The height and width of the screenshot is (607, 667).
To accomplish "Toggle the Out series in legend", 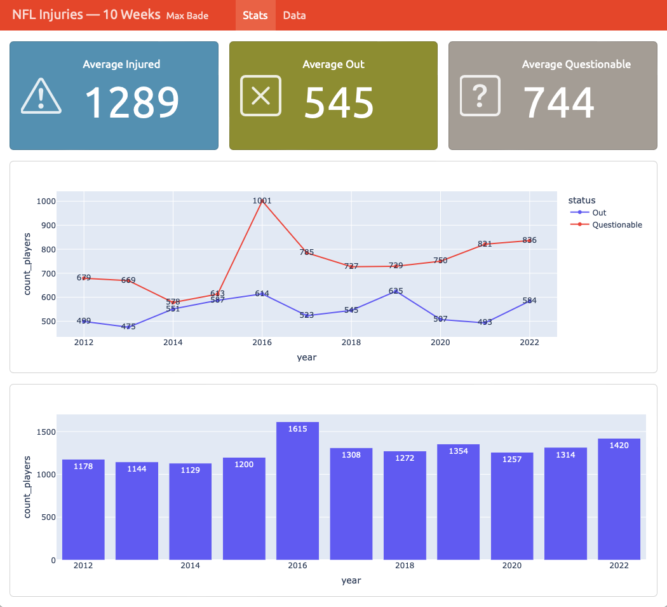I will 598,213.
